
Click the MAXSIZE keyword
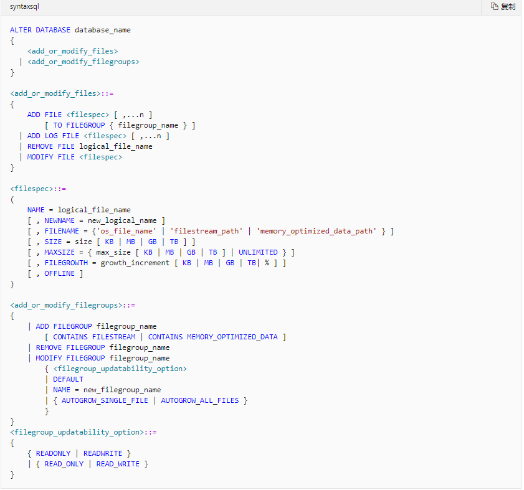pos(59,253)
